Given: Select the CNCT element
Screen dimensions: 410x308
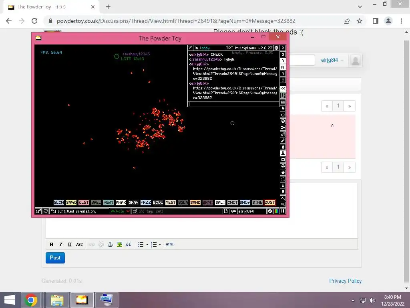Looking at the screenshot, I should click(233, 203).
